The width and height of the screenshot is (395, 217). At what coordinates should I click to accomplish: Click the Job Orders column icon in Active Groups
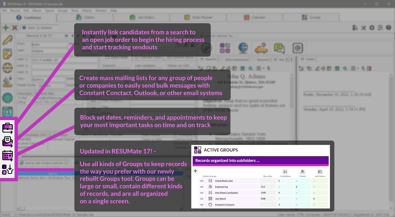320,172
